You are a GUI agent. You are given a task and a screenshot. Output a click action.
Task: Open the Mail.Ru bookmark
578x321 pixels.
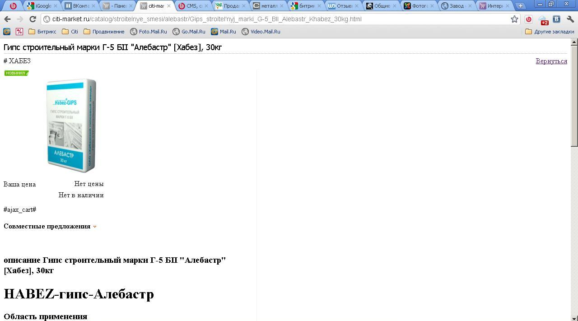click(x=224, y=32)
